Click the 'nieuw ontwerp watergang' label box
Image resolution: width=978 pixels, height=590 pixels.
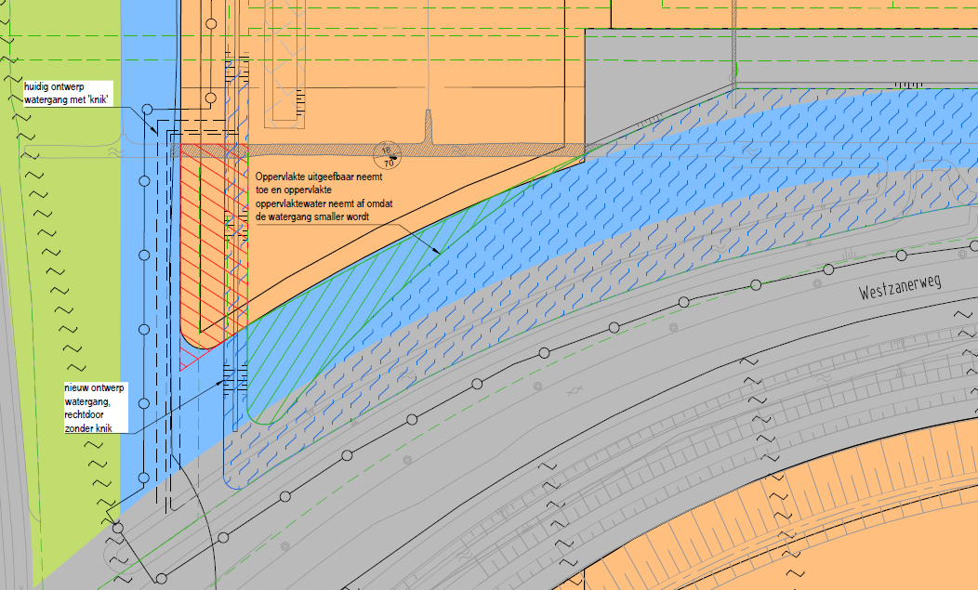pyautogui.click(x=93, y=408)
